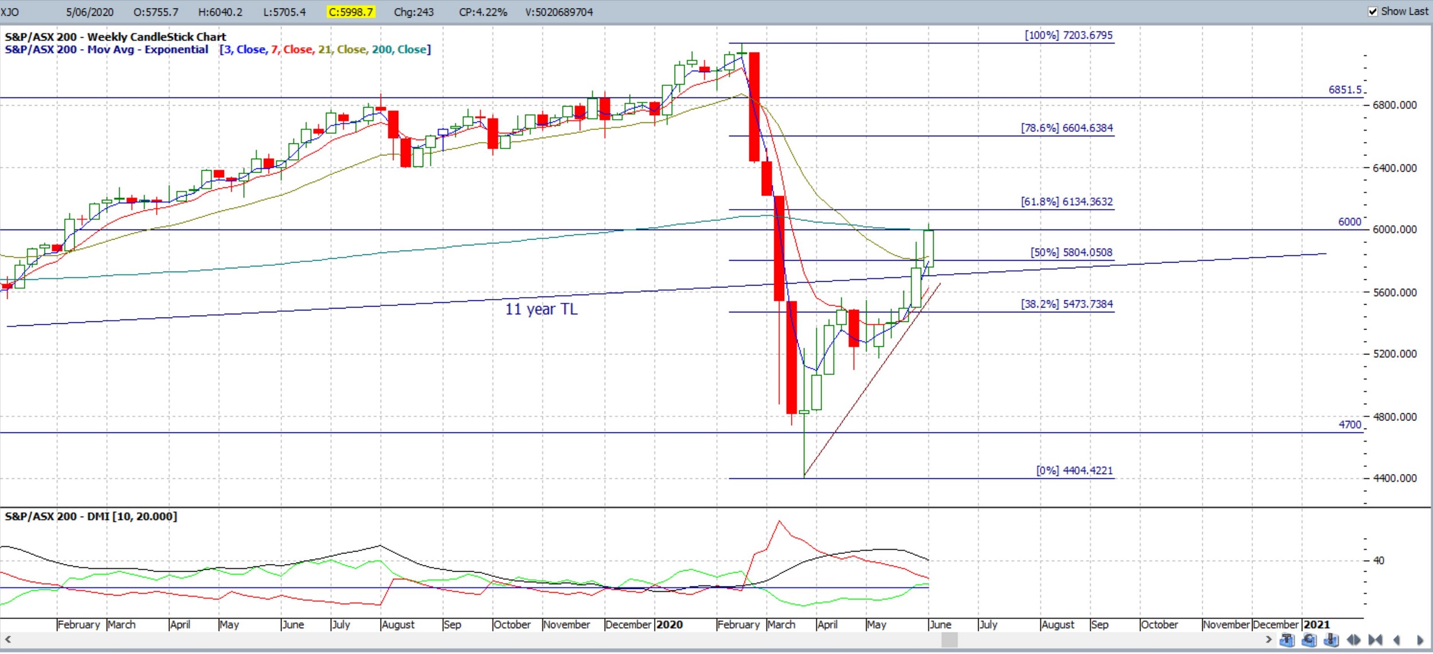
Task: Click the red '7, Close' EMA legend entry
Action: tap(292, 50)
